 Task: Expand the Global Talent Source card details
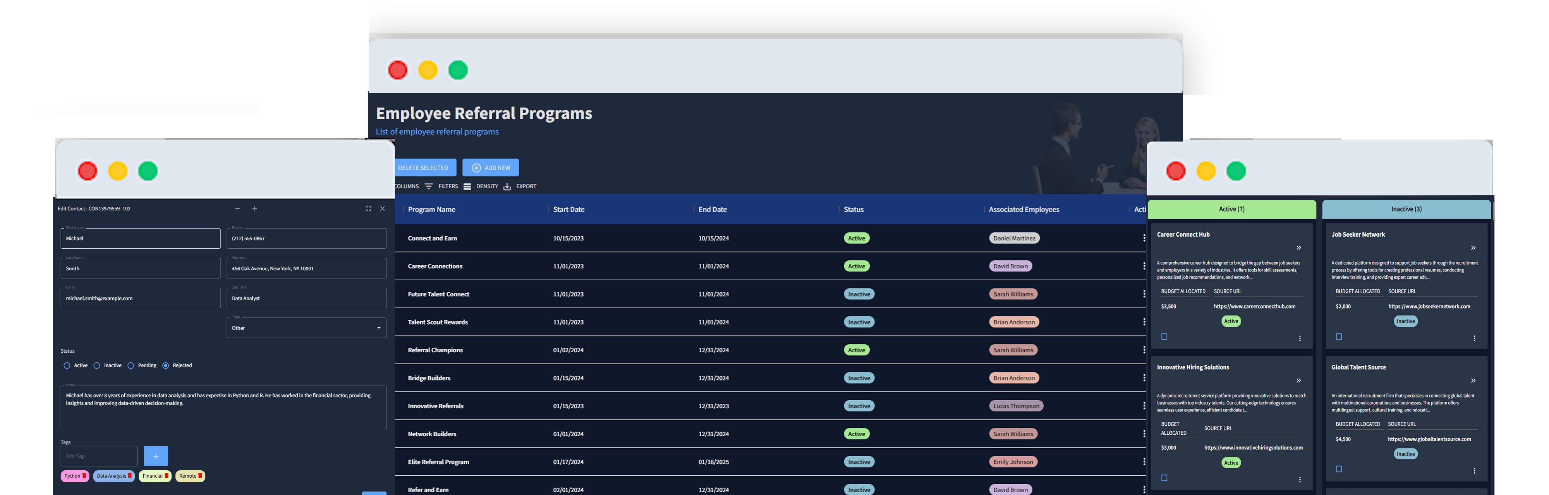tap(1473, 380)
